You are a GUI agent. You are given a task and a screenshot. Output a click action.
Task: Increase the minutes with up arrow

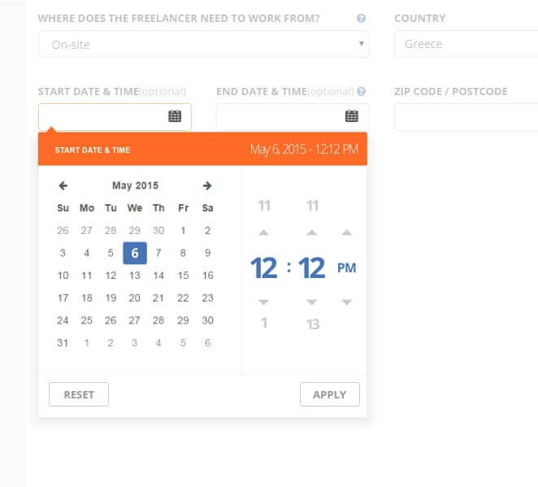(x=312, y=233)
